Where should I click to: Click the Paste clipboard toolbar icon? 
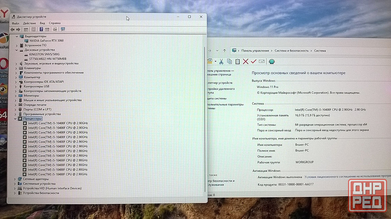coord(237,61)
